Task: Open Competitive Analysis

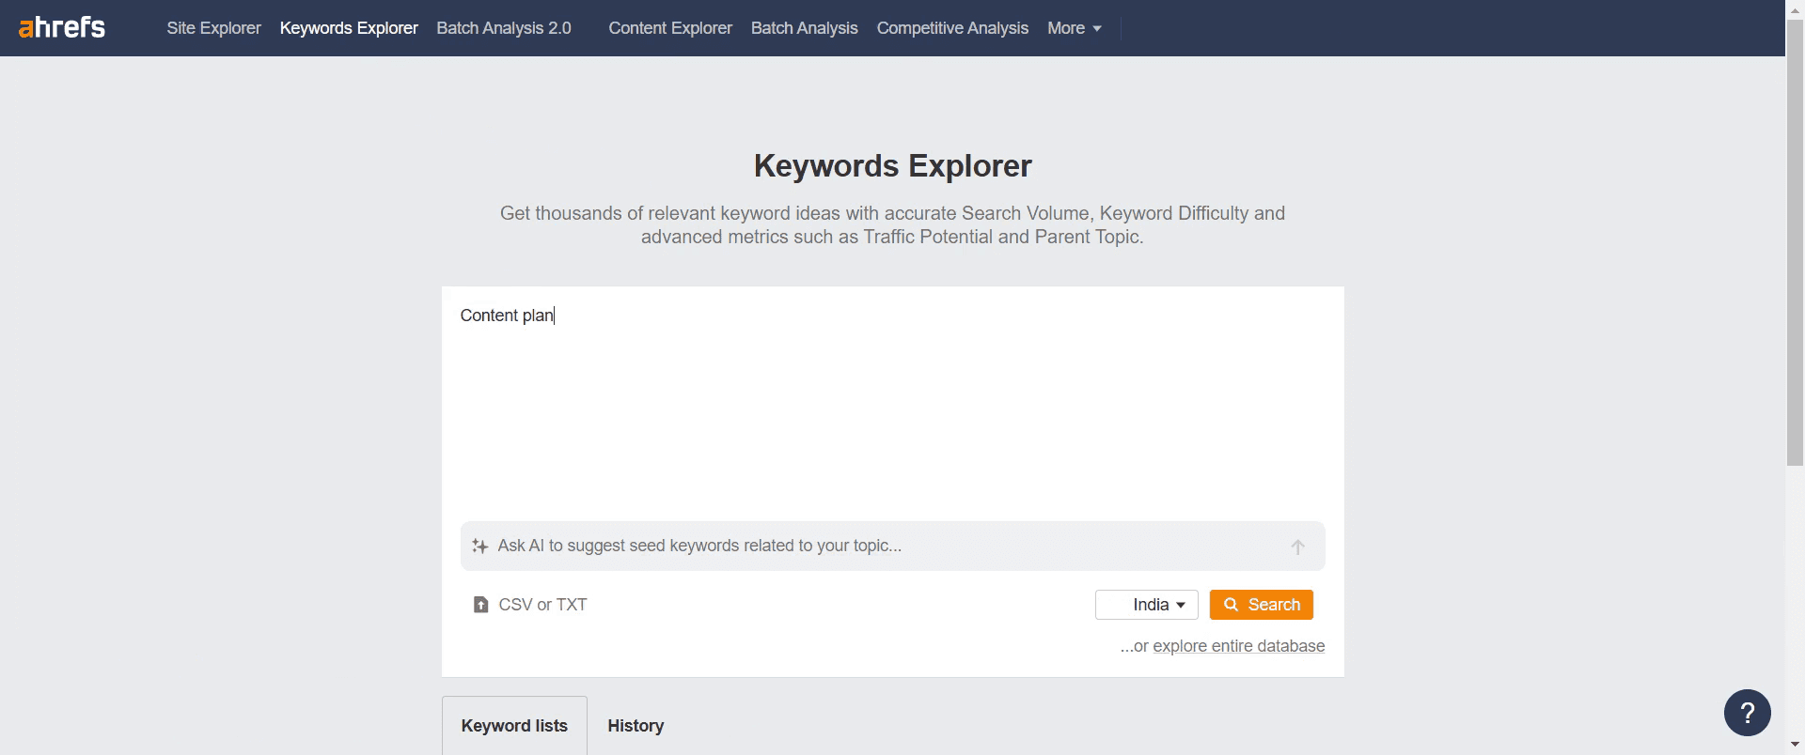Action: [952, 28]
